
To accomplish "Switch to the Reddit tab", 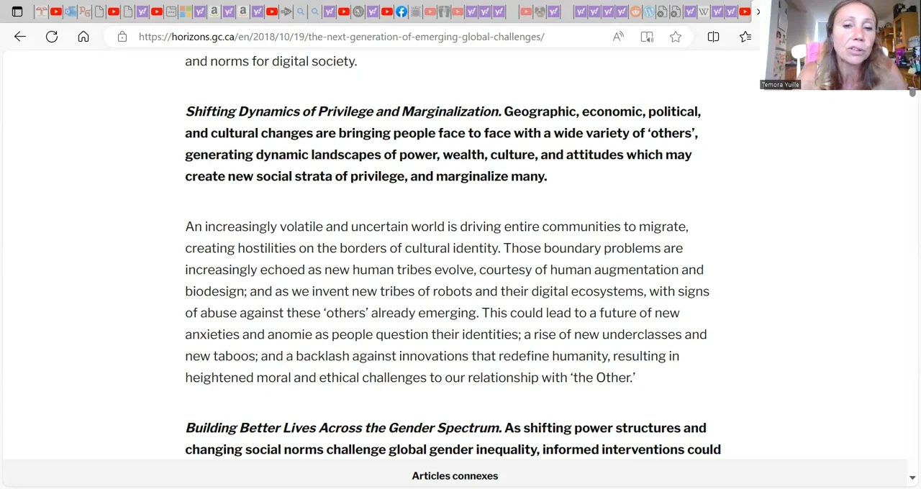I will (x=636, y=12).
